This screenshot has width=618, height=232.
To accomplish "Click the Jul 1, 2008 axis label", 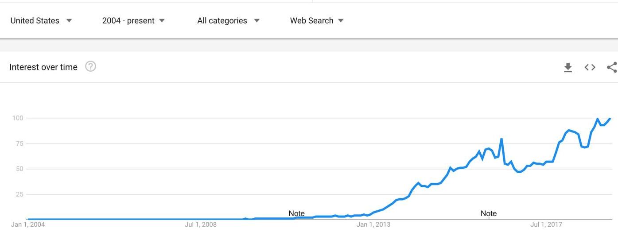I will [201, 224].
